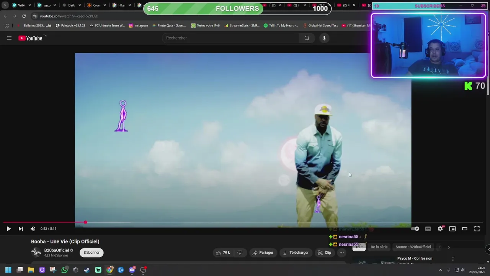Switch to the Hikar browser tab
490x276 pixels.
[121, 5]
